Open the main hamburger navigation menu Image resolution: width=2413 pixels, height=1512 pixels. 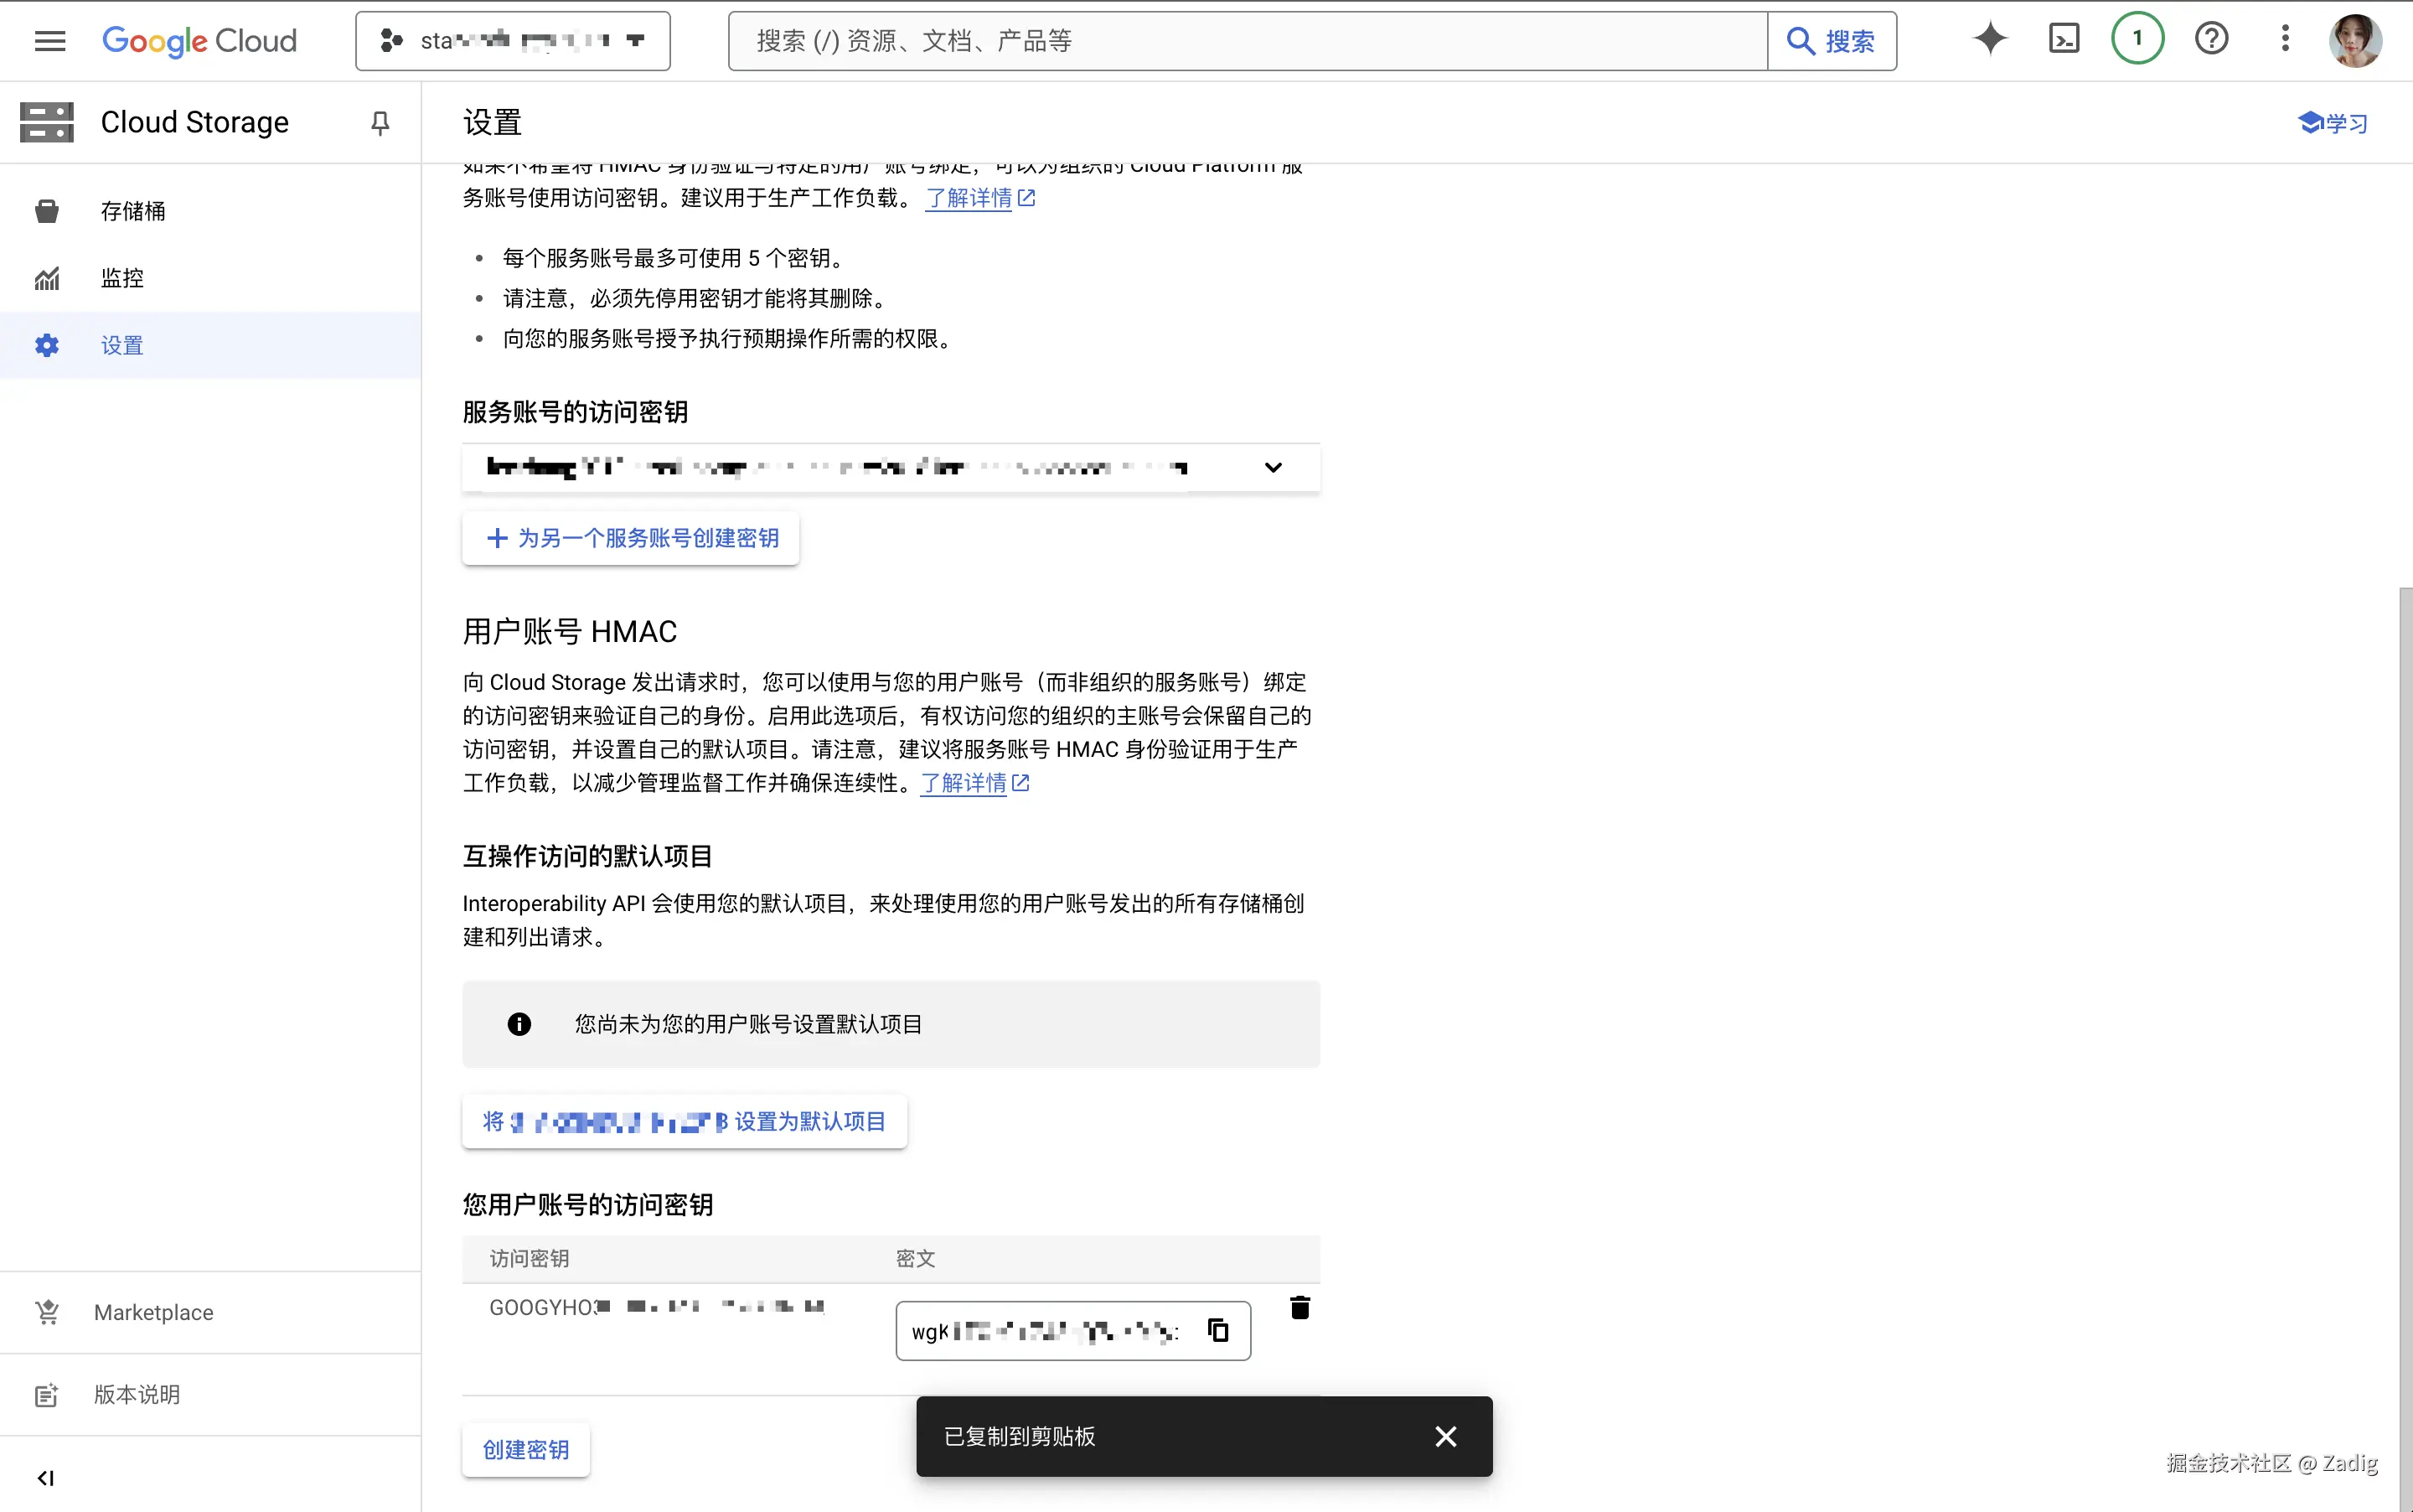click(50, 41)
